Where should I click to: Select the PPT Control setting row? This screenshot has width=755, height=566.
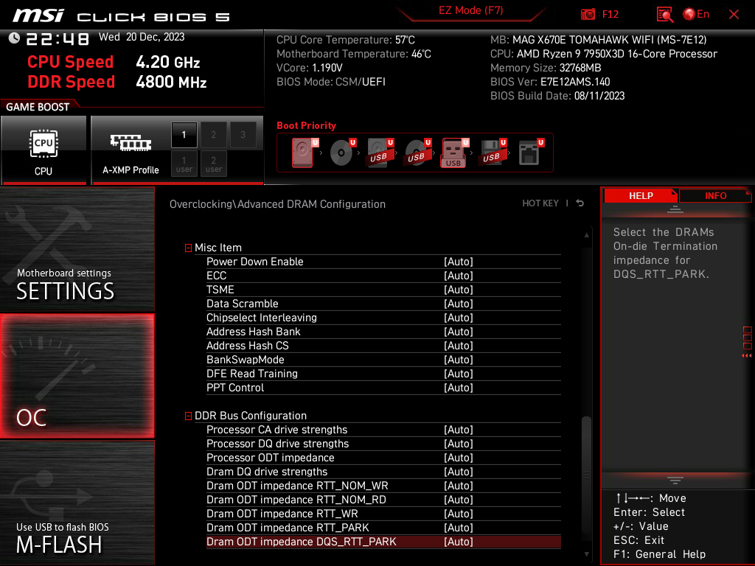coord(383,388)
